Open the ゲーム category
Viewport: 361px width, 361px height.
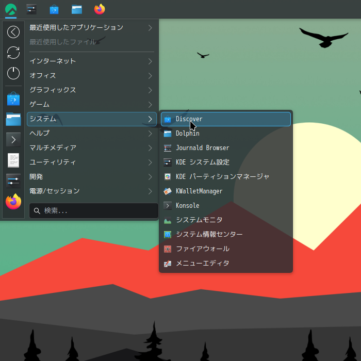(x=92, y=105)
